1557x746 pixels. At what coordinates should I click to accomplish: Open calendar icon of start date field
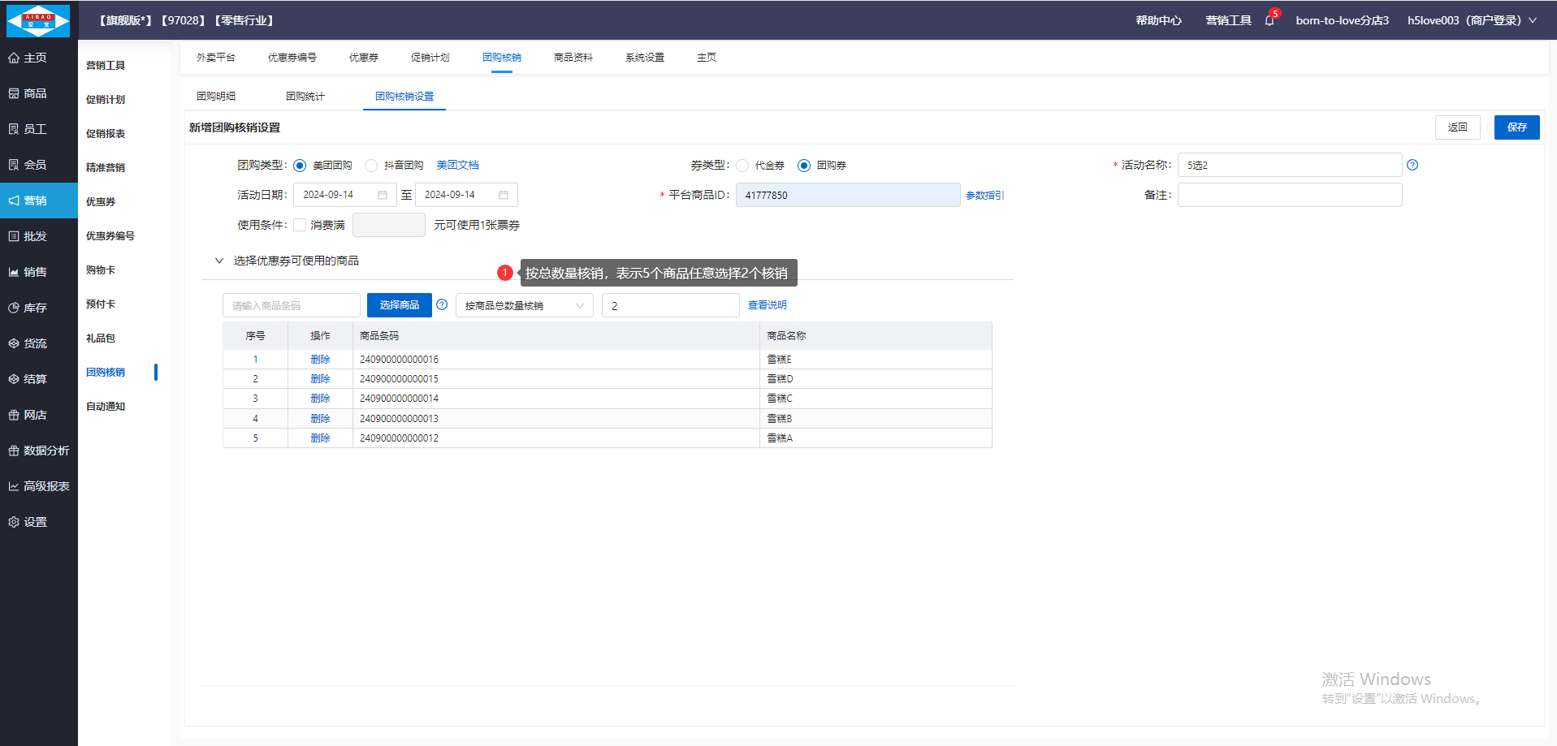pos(383,195)
